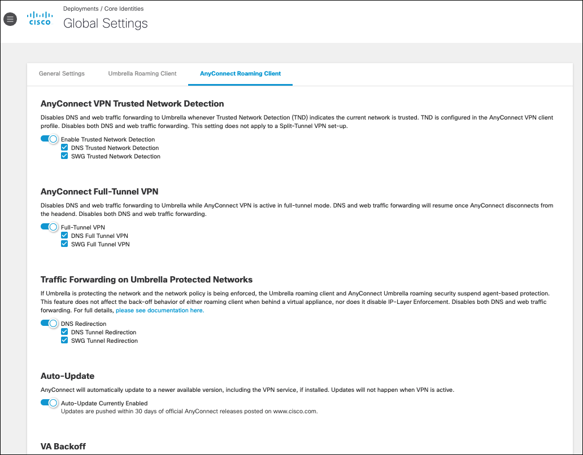The height and width of the screenshot is (455, 583).
Task: Open the hamburger navigation menu
Action: [x=10, y=19]
